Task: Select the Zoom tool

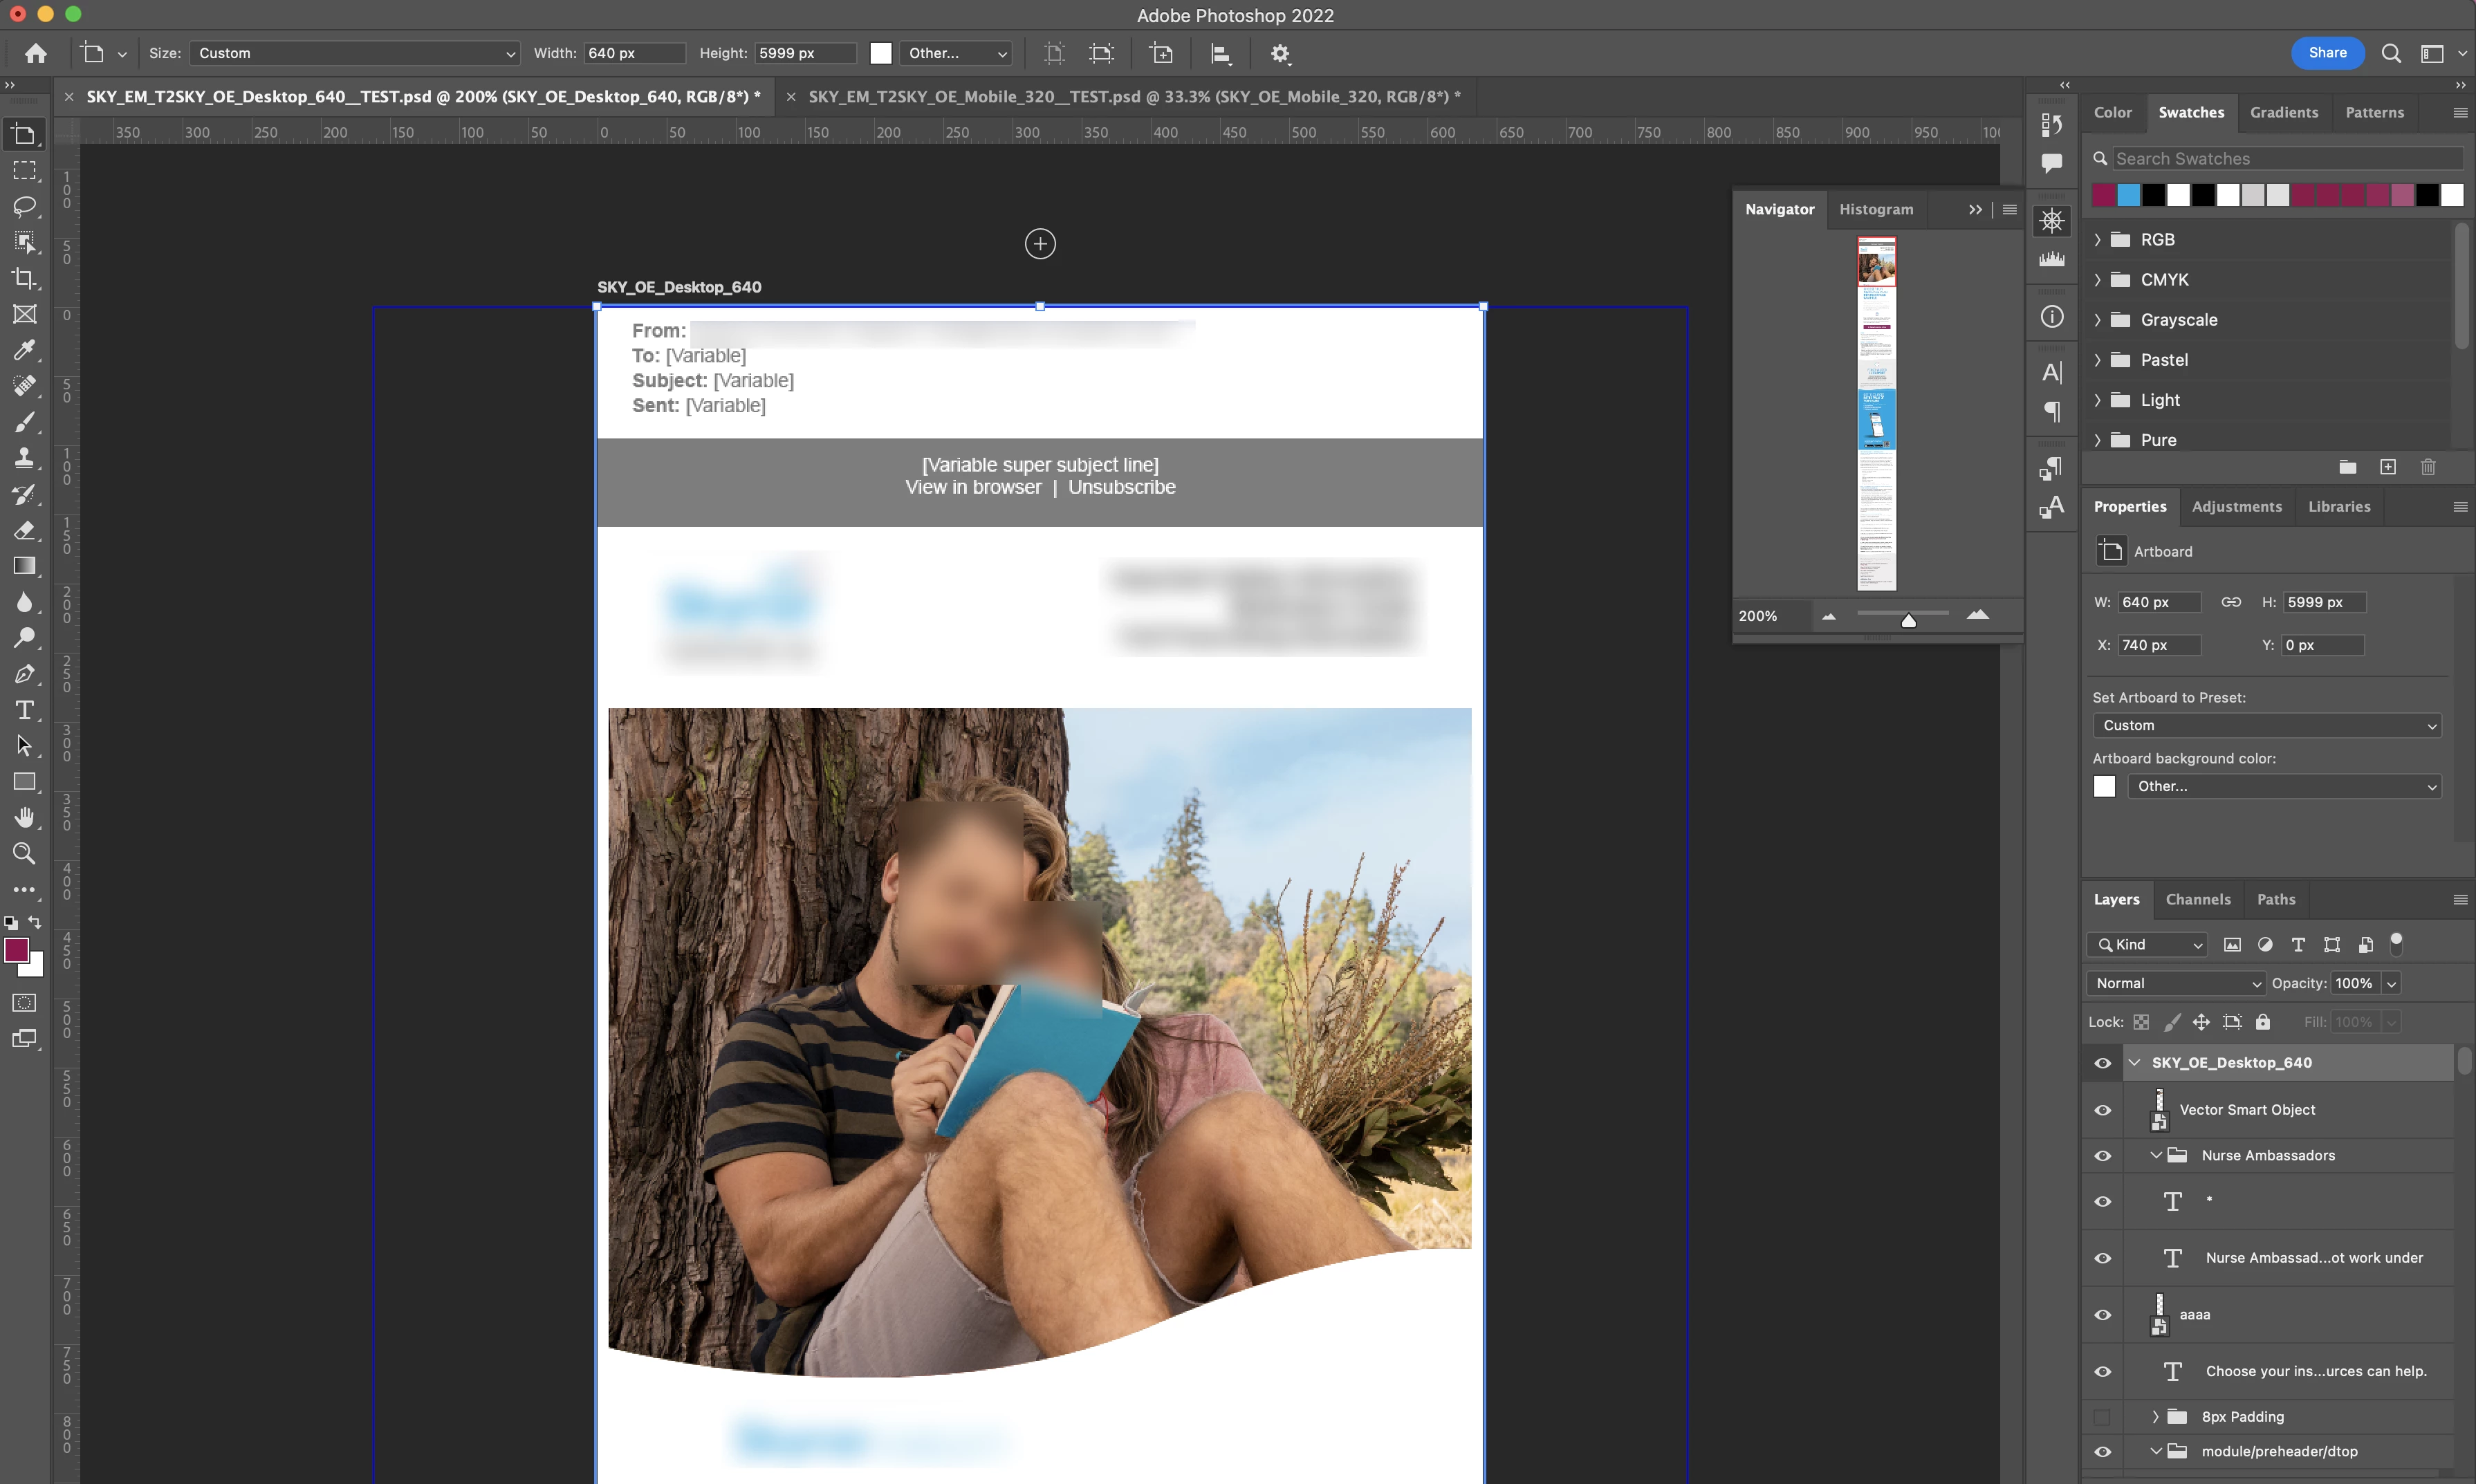Action: (x=24, y=853)
